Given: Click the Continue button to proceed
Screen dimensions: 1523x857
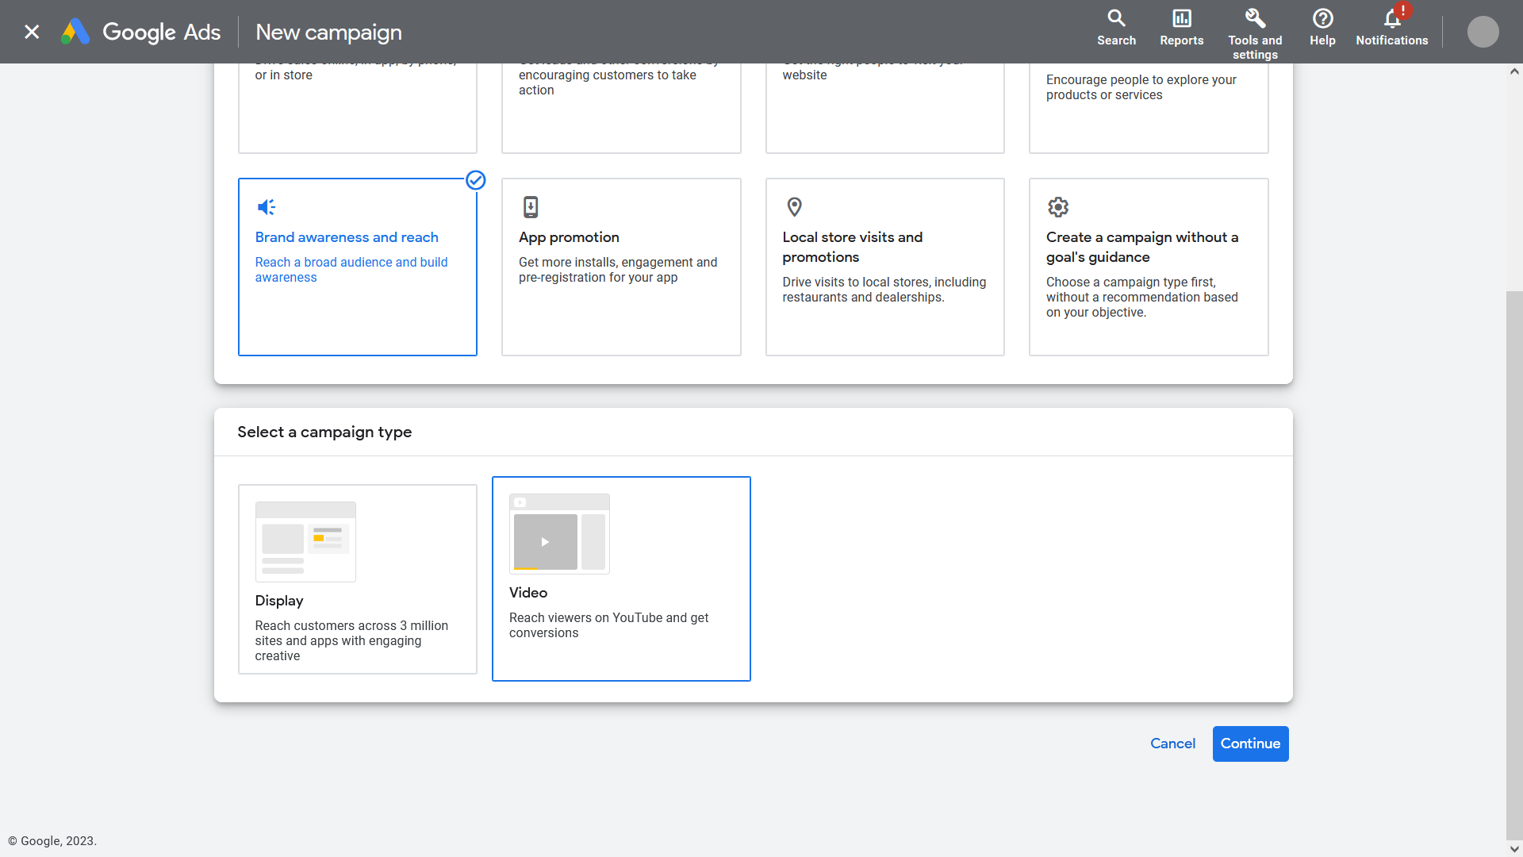Looking at the screenshot, I should pos(1250,743).
